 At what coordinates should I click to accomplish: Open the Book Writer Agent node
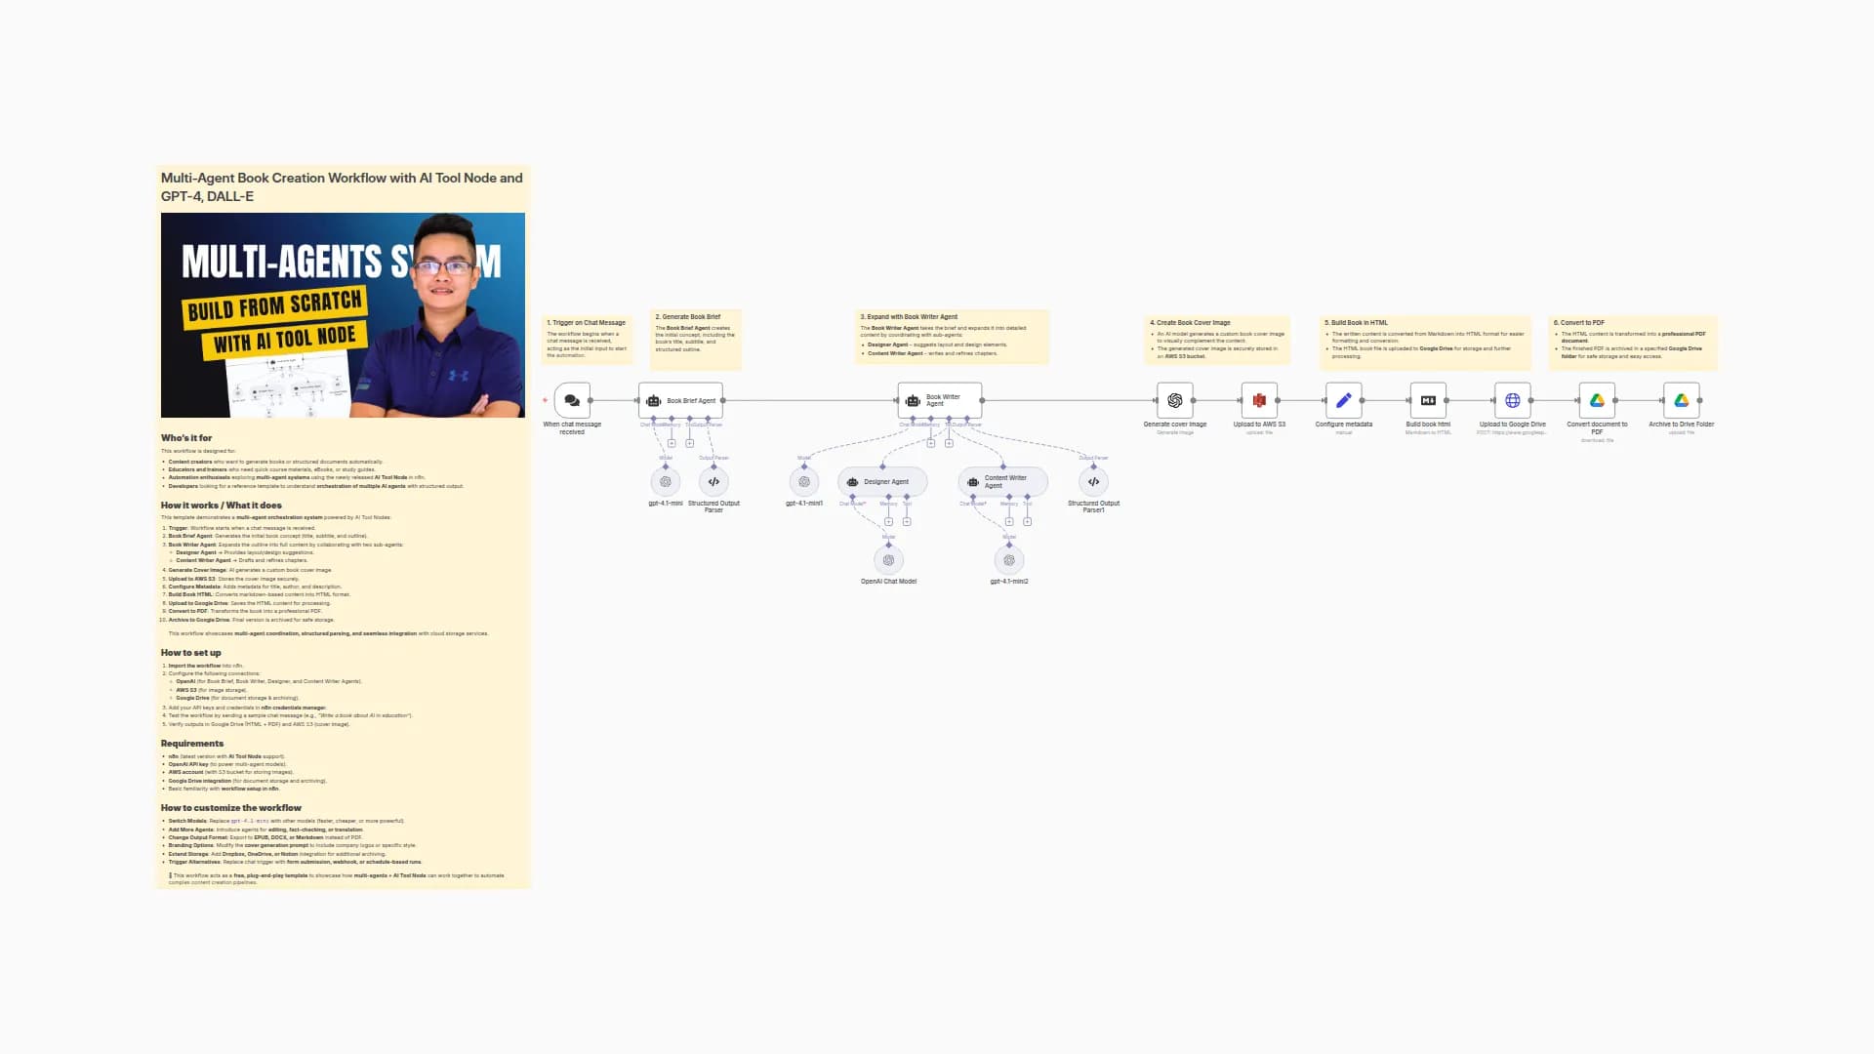coord(939,400)
